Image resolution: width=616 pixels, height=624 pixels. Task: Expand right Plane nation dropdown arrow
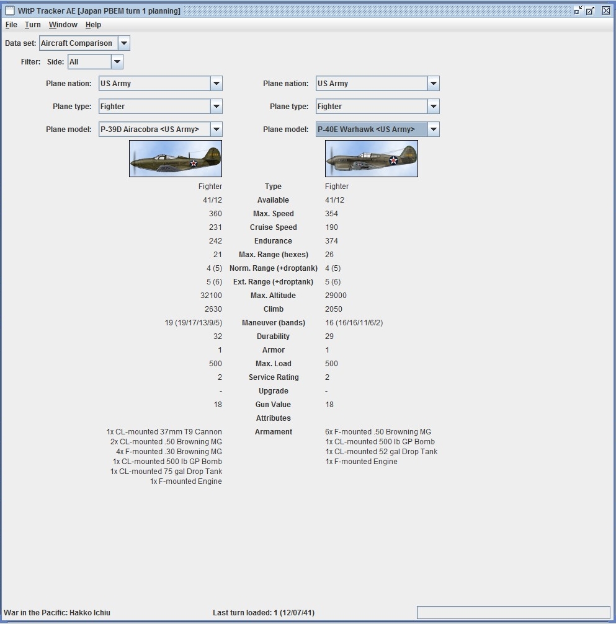tap(434, 84)
